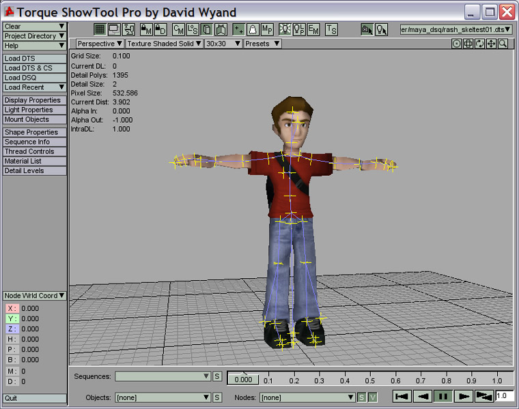
Task: Toggle the grid display icon
Action: point(100,29)
